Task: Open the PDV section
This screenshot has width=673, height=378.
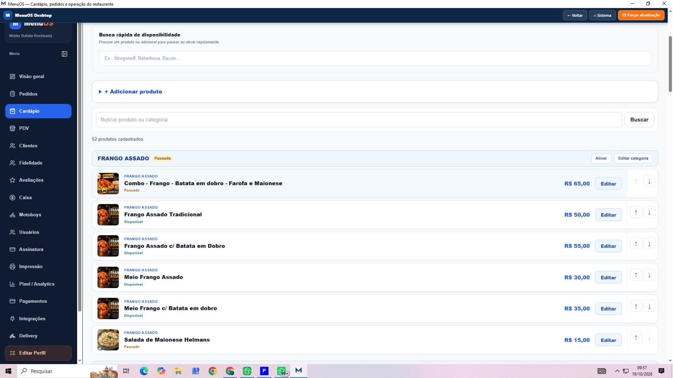Action: click(x=38, y=128)
